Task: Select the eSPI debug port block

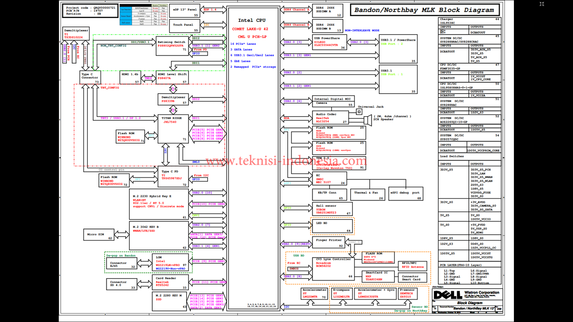Action: point(406,195)
